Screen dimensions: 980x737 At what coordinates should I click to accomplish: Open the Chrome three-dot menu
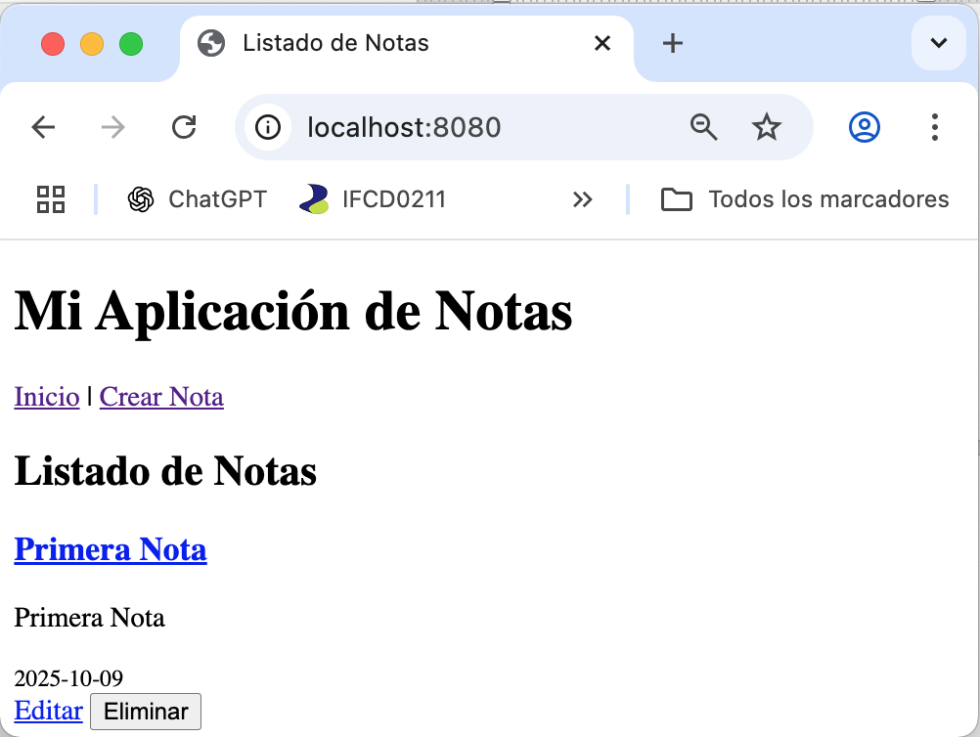[x=935, y=127]
